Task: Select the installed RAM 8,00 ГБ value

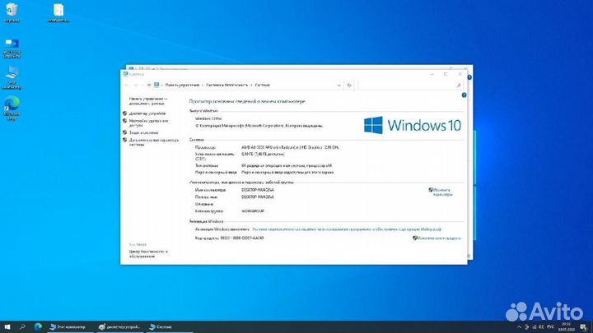Action: pyautogui.click(x=263, y=154)
